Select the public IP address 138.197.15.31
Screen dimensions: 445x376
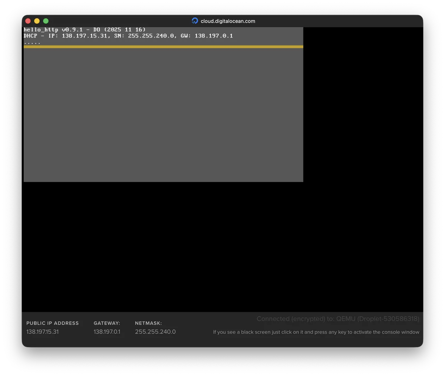coord(42,332)
